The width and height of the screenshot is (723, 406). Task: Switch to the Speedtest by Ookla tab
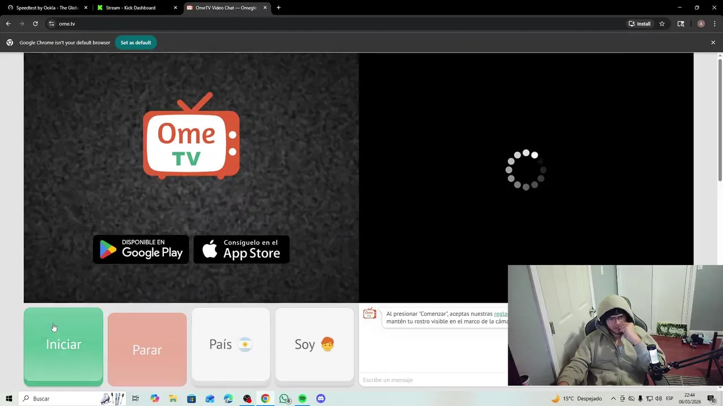pos(46,8)
